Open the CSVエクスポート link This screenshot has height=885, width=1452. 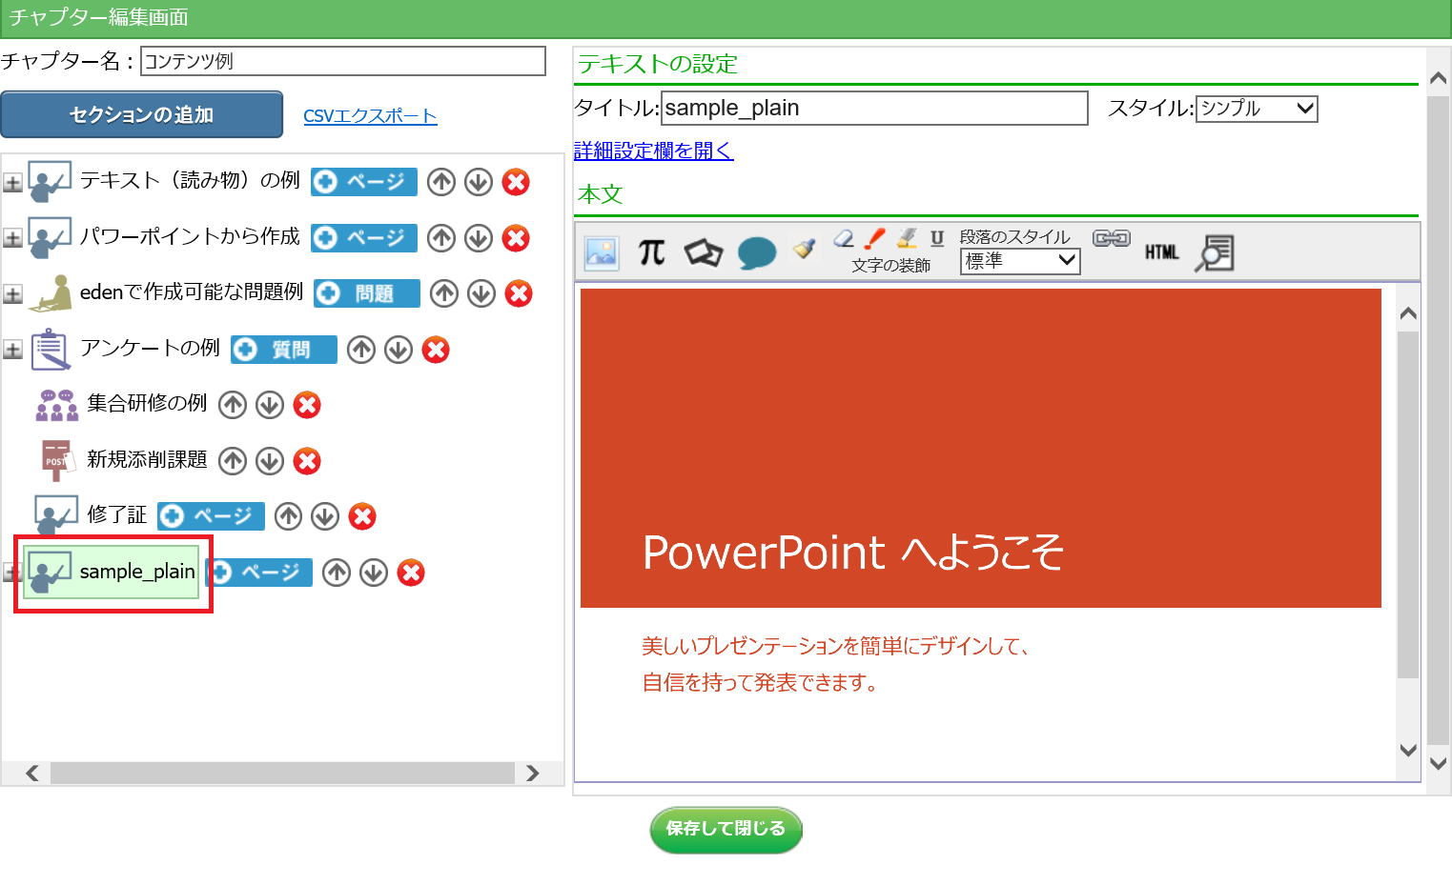[370, 116]
